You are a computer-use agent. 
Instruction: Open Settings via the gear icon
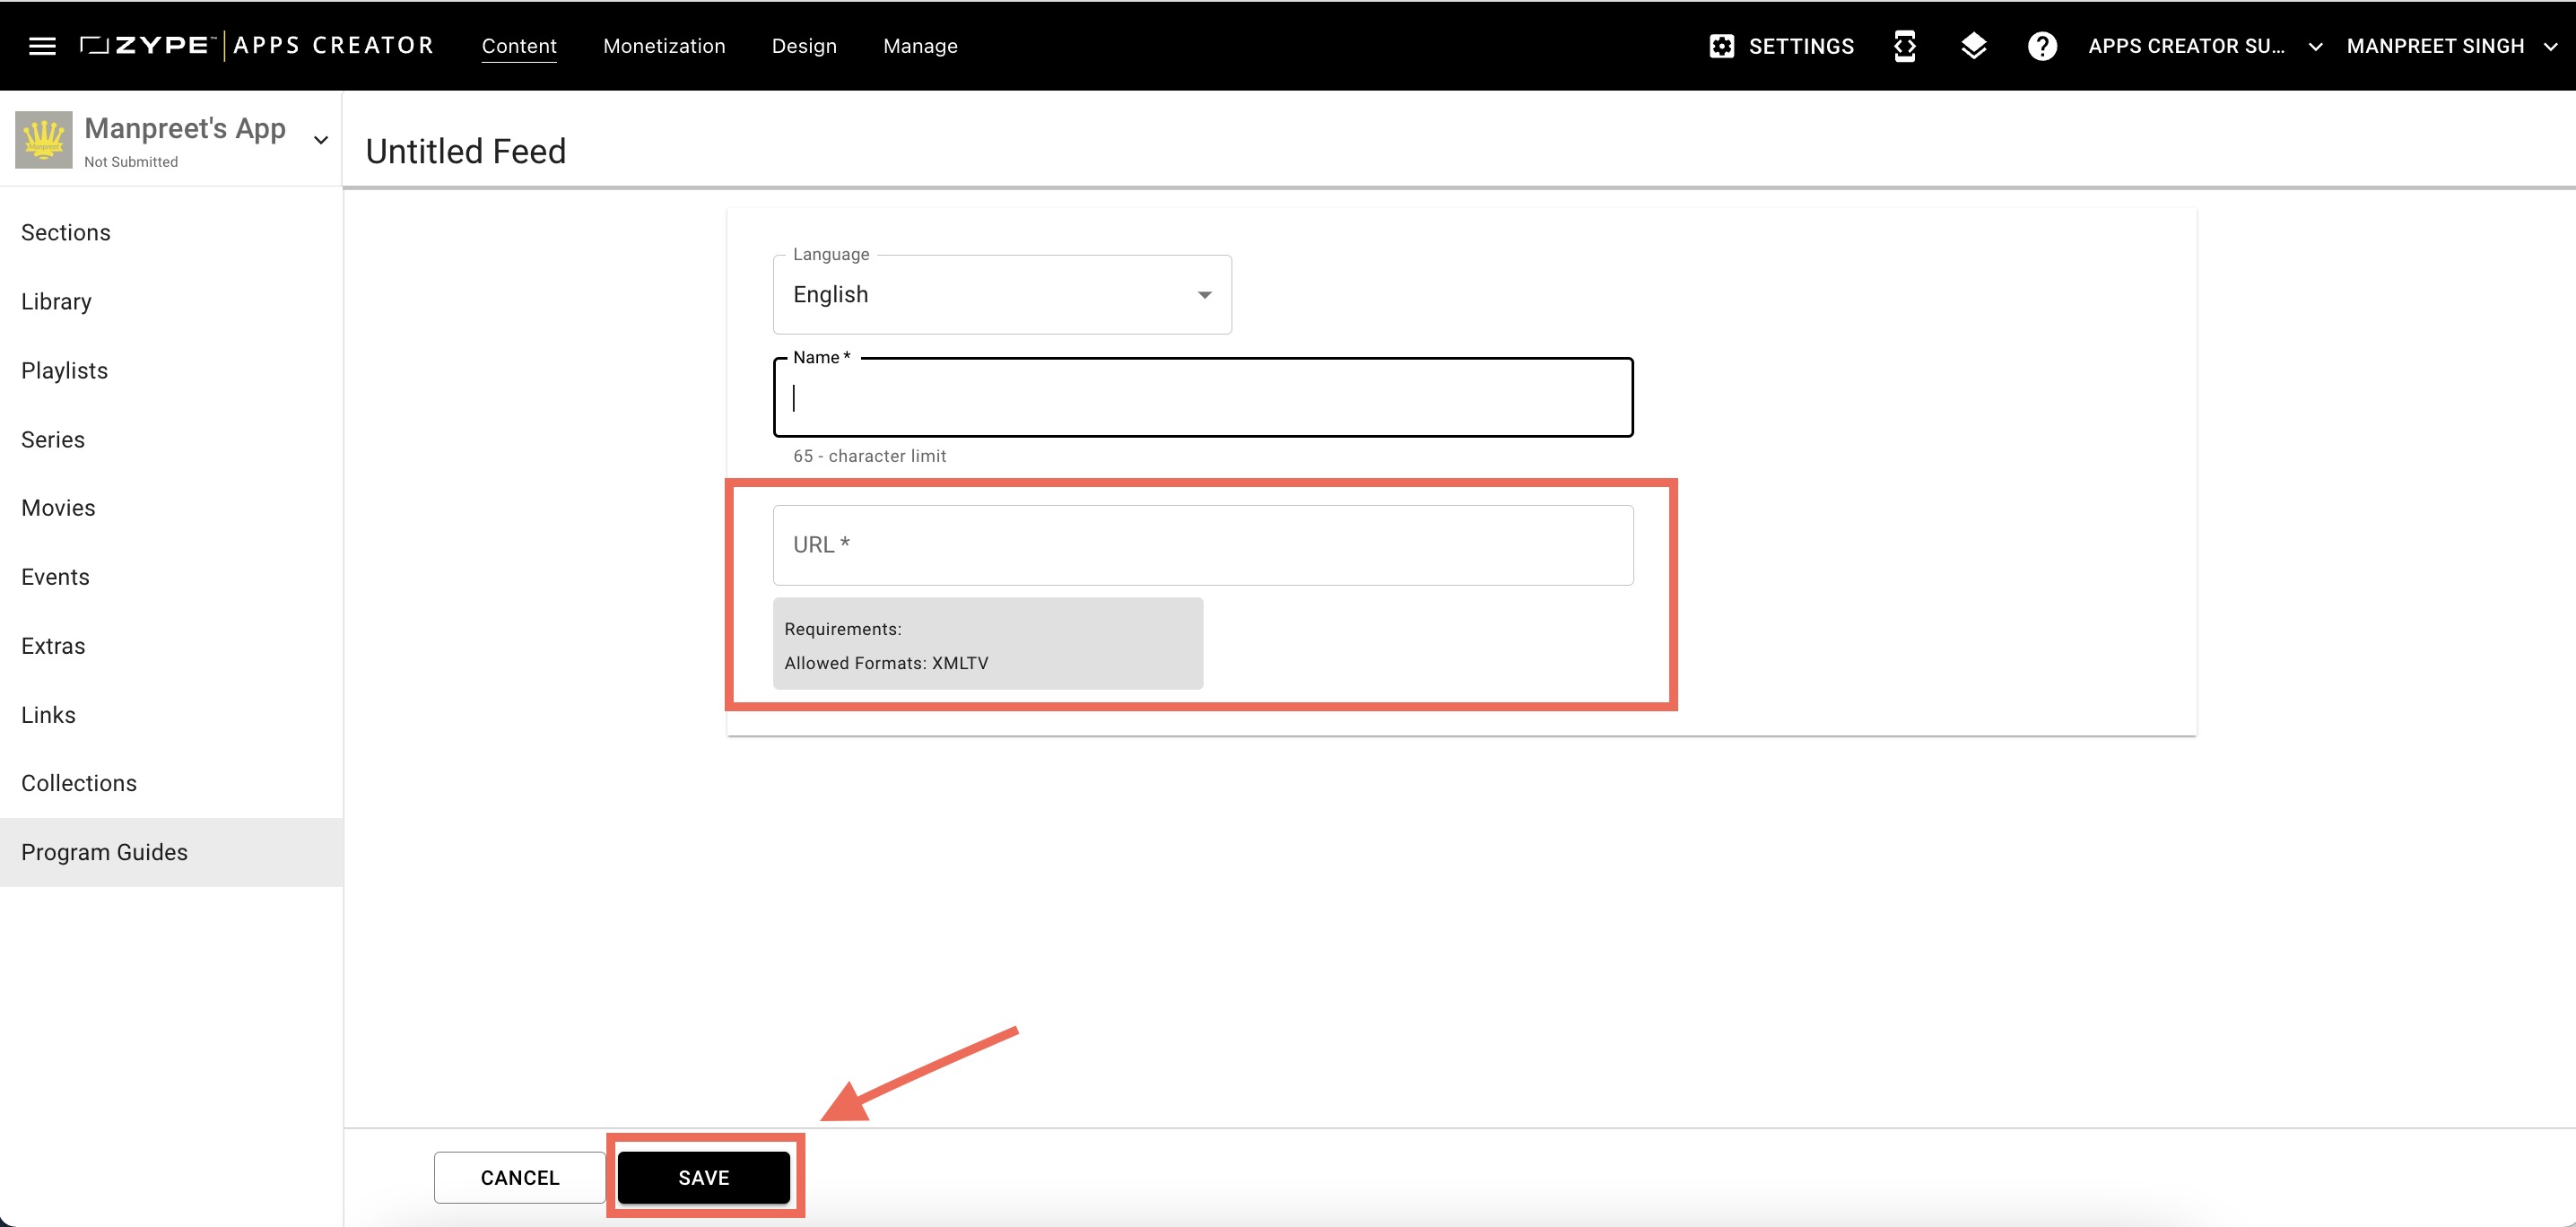coord(1721,46)
